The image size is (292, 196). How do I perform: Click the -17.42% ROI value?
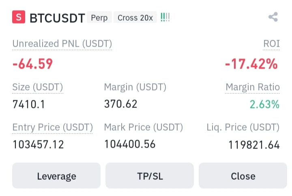pyautogui.click(x=251, y=64)
